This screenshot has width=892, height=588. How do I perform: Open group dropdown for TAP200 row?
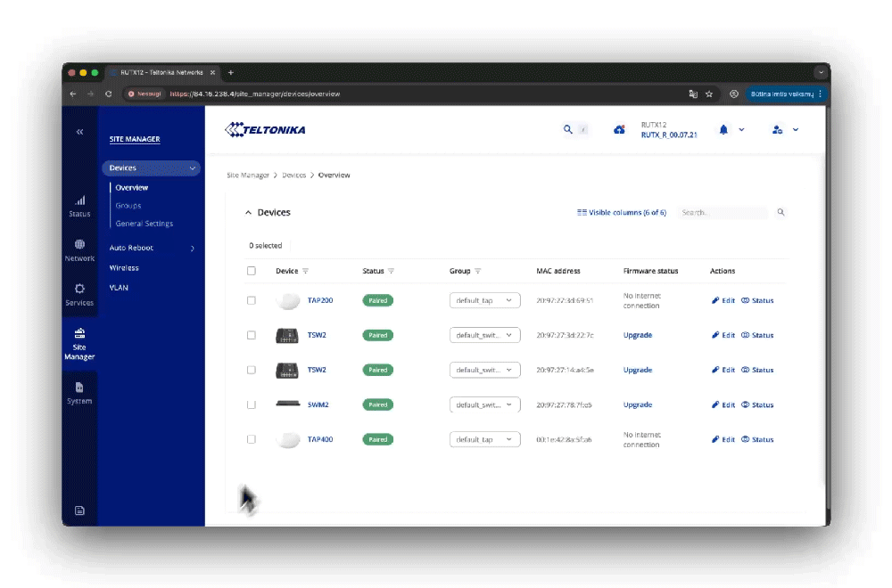click(484, 300)
